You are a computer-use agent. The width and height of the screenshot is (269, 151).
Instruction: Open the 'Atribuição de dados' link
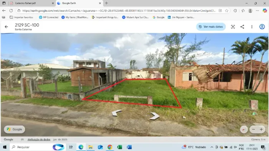[39, 140]
